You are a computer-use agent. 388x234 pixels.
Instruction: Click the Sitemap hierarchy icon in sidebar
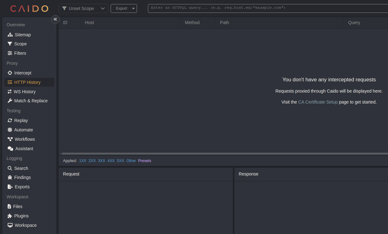[x=10, y=35]
